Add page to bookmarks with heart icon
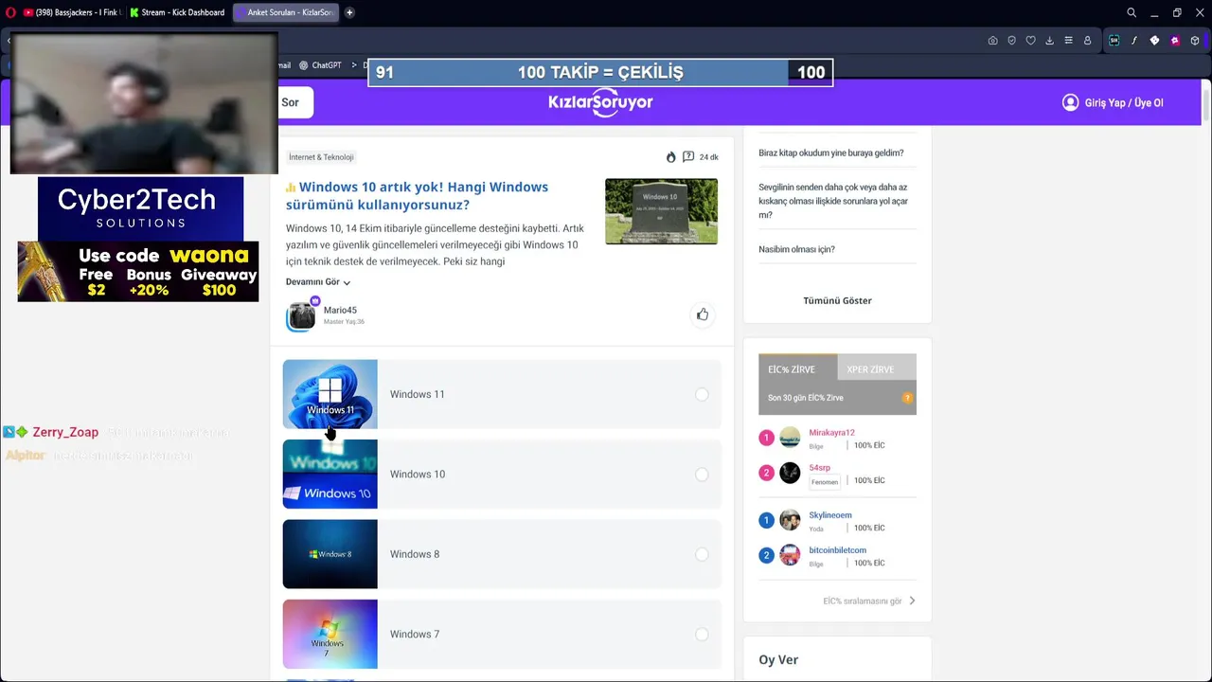1212x682 pixels. click(1030, 41)
